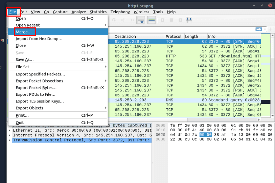Viewport: 275px width, 183px height.
Task: Select the DNS Standard query packet row
Action: (189, 100)
